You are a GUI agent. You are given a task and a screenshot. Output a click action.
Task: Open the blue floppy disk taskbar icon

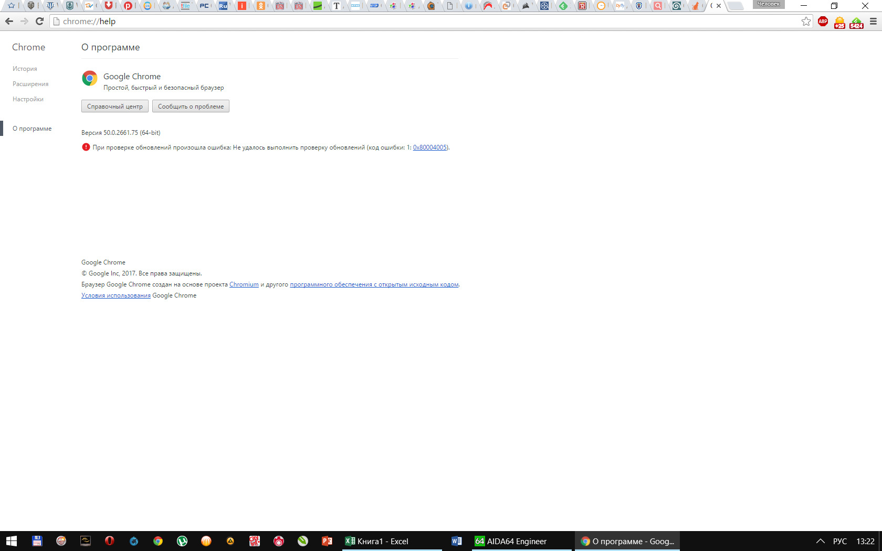pyautogui.click(x=37, y=541)
